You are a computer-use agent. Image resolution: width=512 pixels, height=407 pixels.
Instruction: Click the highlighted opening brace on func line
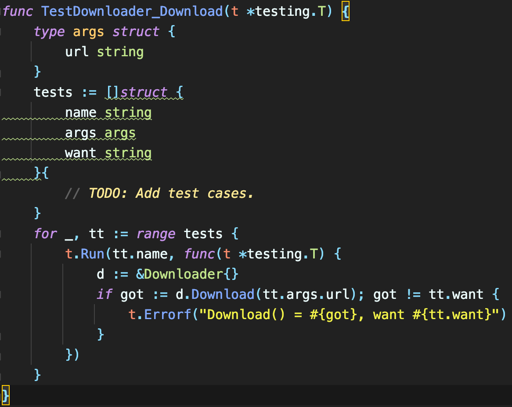pyautogui.click(x=345, y=11)
